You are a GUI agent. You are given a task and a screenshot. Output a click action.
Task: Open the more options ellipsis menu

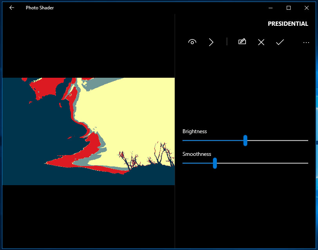pyautogui.click(x=306, y=43)
